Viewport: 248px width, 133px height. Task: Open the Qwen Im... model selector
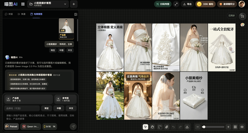point(31,126)
